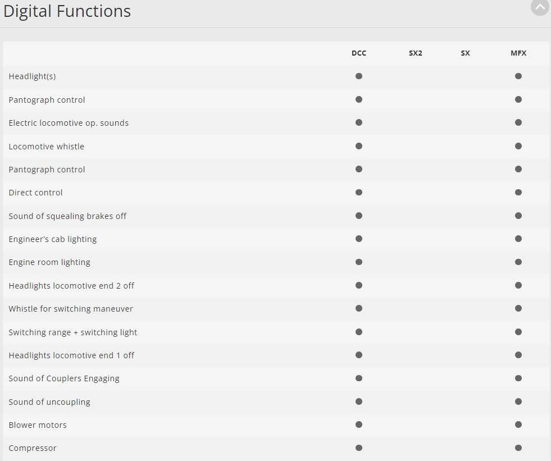Viewport: 551px width, 461px height.
Task: Click the MFX dot for Blower motors
Action: tap(518, 425)
